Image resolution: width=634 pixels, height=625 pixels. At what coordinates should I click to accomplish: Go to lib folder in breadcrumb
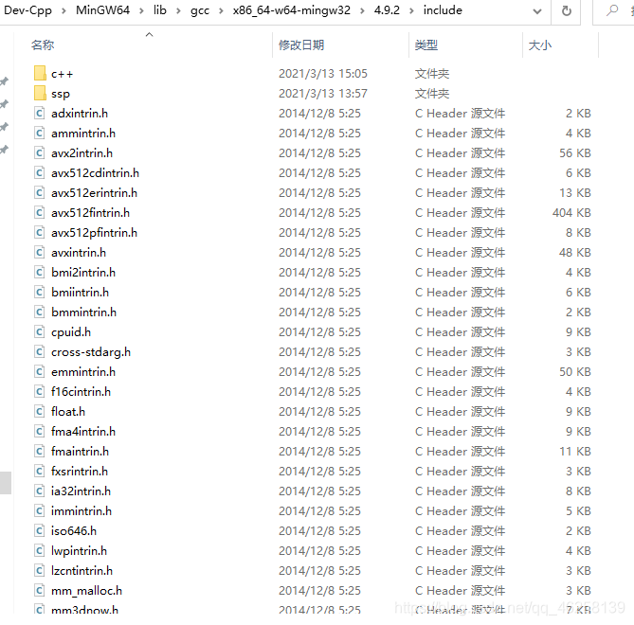coord(160,10)
